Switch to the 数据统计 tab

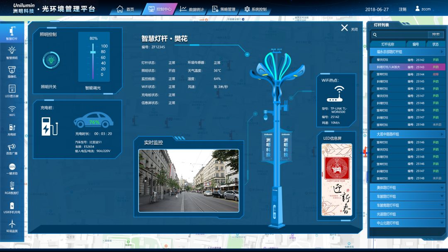coord(192,9)
